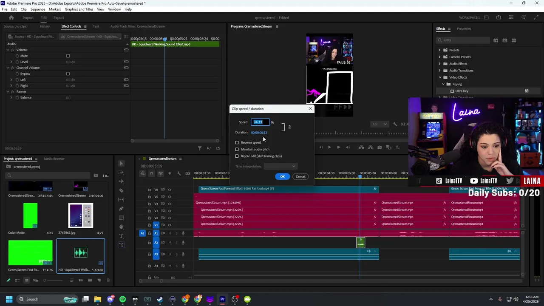The image size is (544, 306).
Task: Expand the Presets folder in Effects
Action: pyautogui.click(x=440, y=50)
